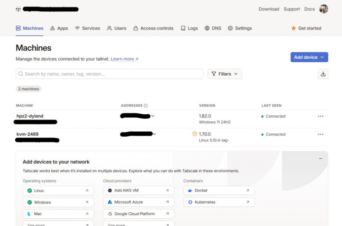Click the Windows row external arrow icon
Screen dimensions: 342x226
pyautogui.click(x=87, y=202)
